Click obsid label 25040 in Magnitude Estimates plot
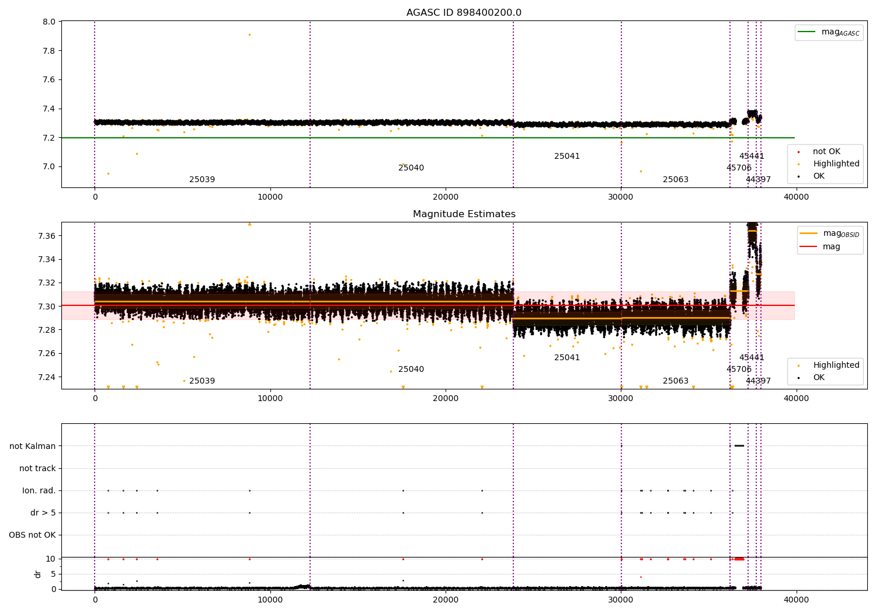Screen dimensions: 876x613 coord(411,370)
